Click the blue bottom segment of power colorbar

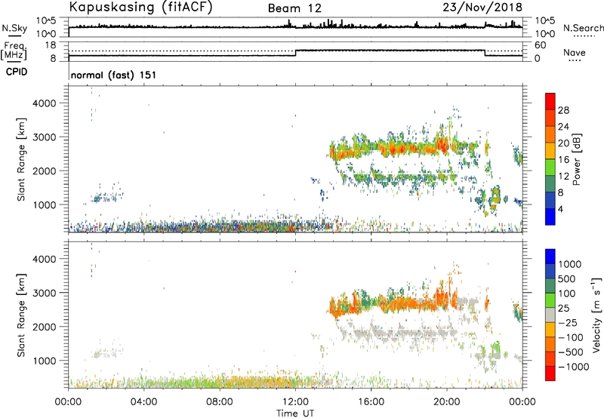point(550,217)
